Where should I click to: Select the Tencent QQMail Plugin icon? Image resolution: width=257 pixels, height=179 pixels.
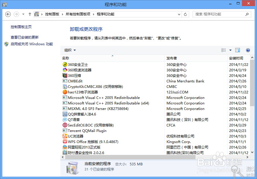65,131
